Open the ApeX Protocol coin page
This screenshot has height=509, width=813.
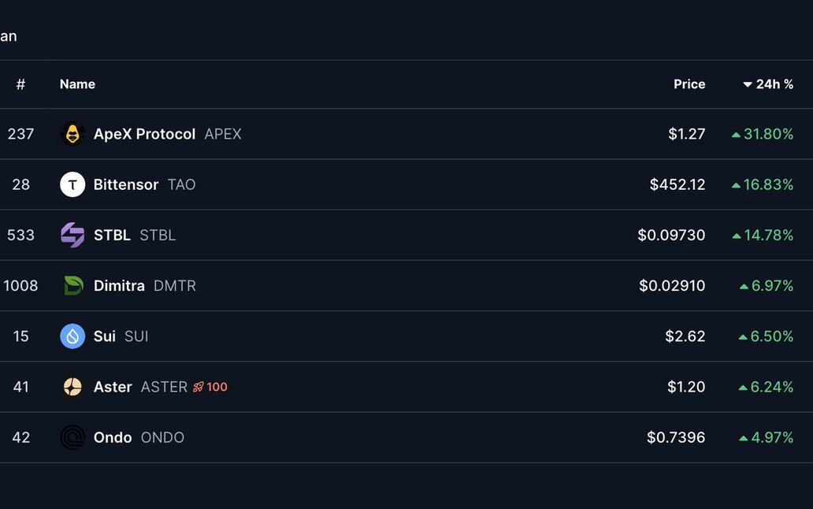[144, 134]
